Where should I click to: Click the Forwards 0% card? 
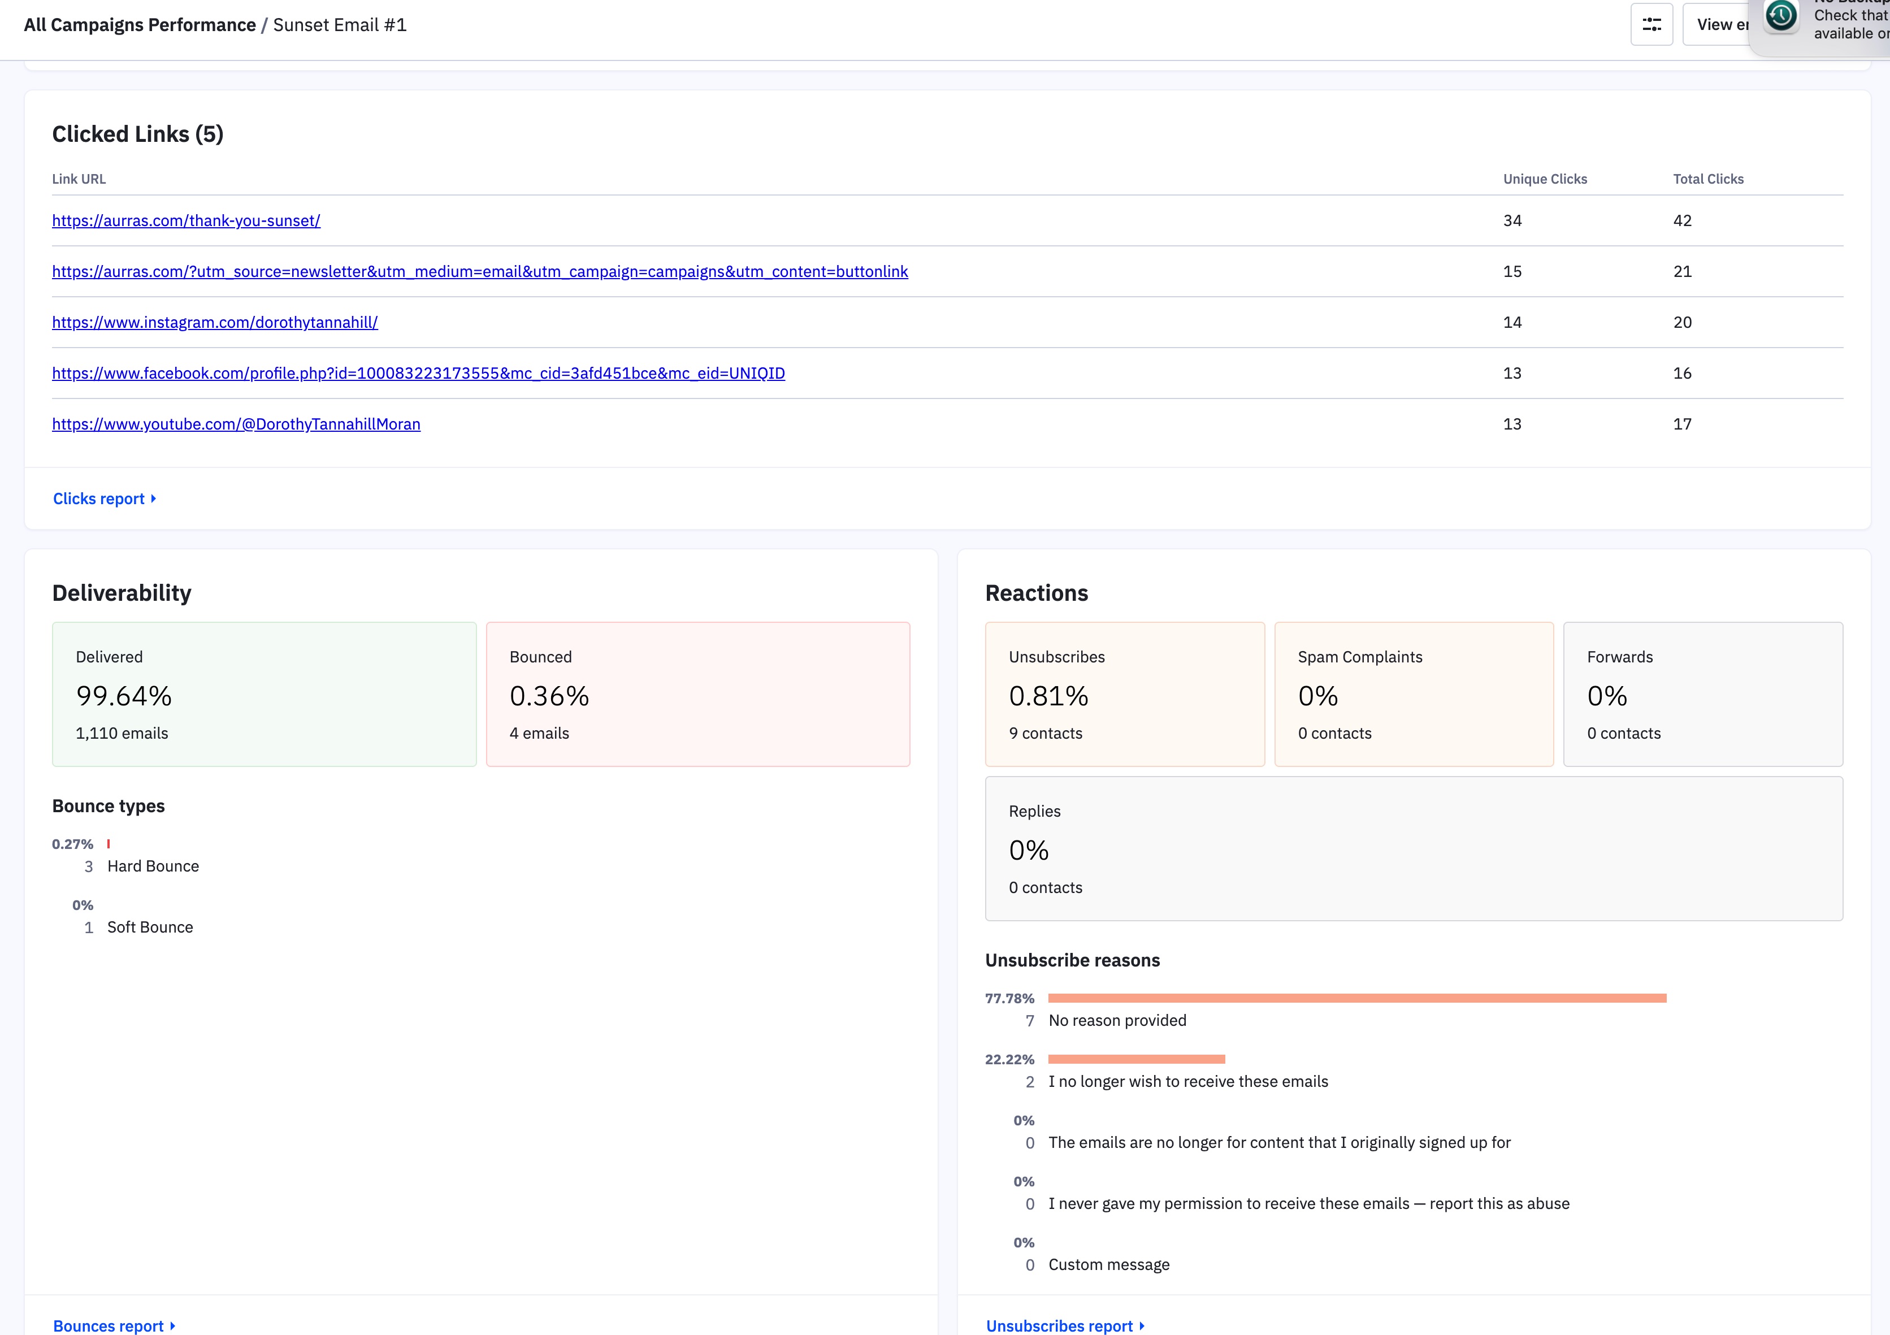1702,694
